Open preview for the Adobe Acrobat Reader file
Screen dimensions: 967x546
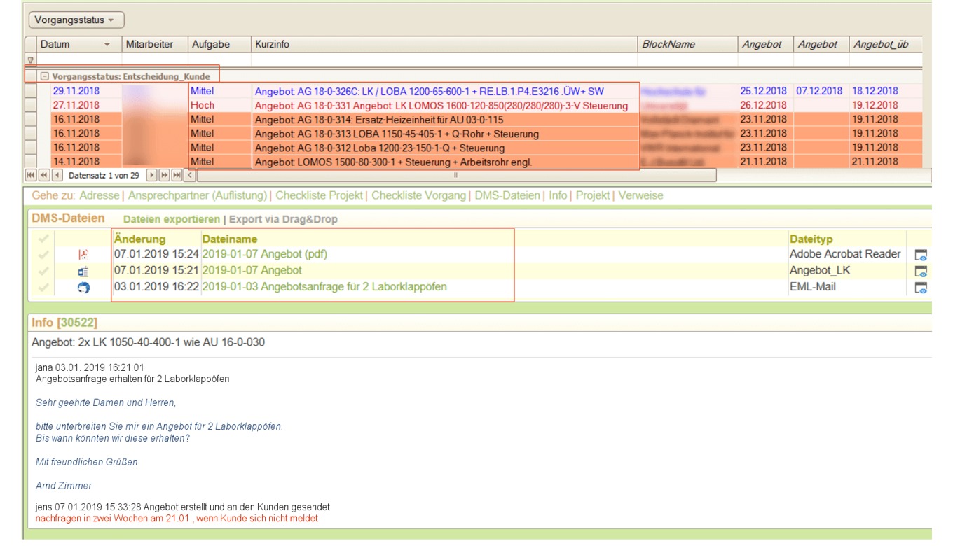(921, 255)
